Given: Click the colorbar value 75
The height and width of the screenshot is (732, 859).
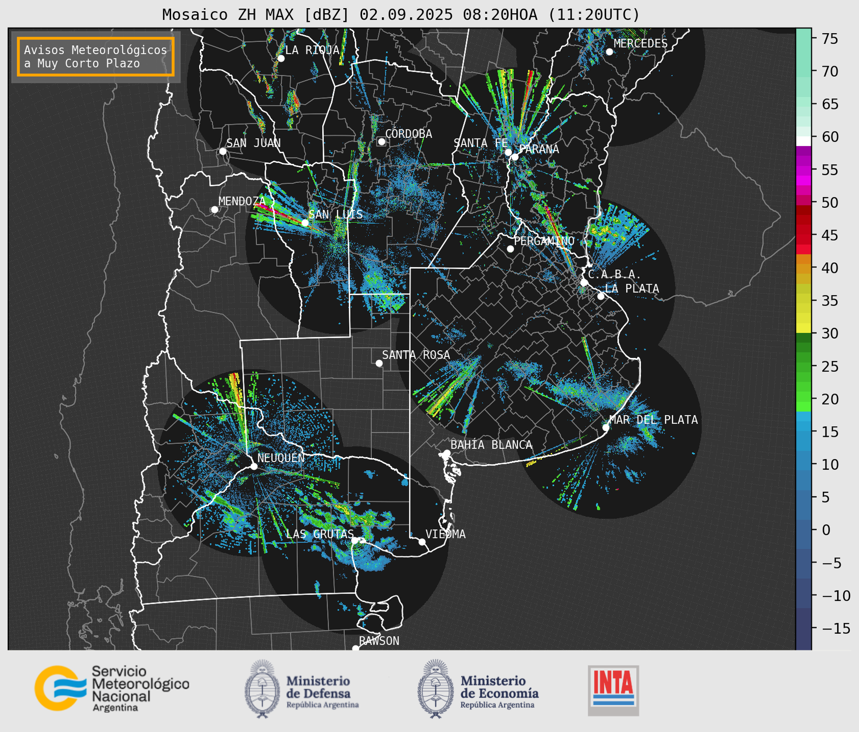Looking at the screenshot, I should (x=830, y=39).
